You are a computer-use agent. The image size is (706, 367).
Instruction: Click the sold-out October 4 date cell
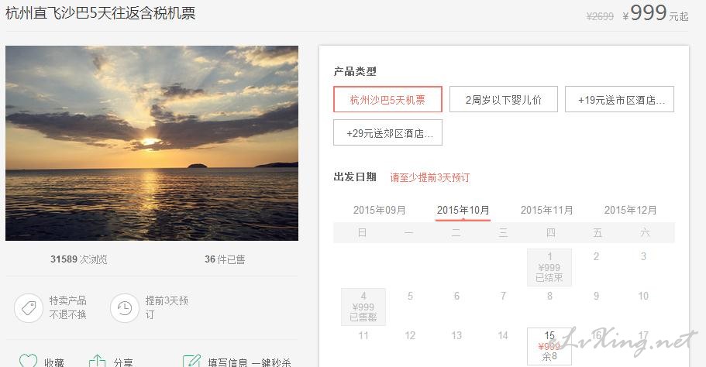pos(363,307)
